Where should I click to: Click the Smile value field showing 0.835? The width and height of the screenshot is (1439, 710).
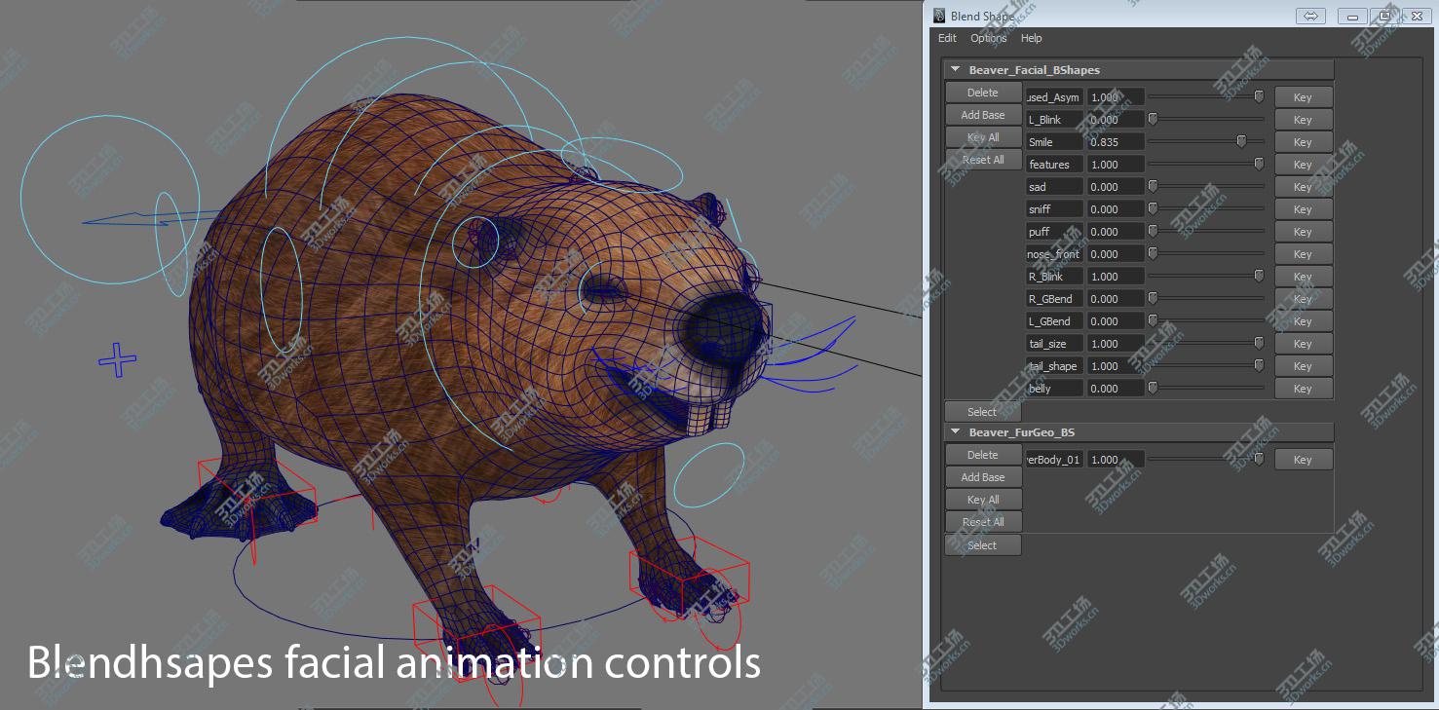[x=1115, y=141]
